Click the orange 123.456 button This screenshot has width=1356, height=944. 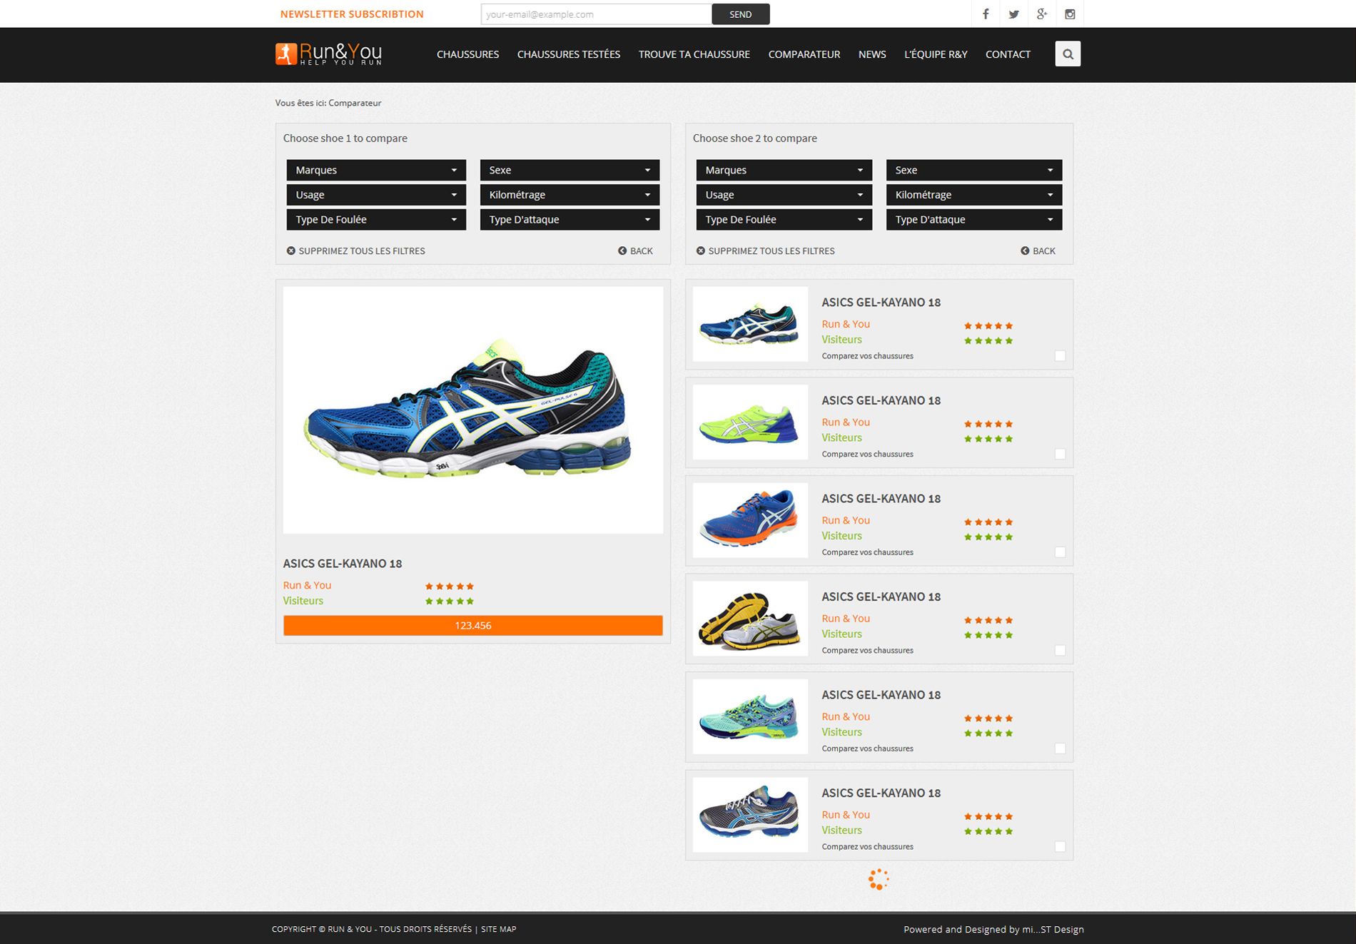pos(473,625)
